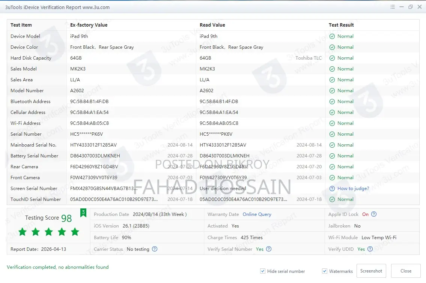Click the Jailbroken No status
The height and width of the screenshot is (283, 426).
[x=357, y=226]
